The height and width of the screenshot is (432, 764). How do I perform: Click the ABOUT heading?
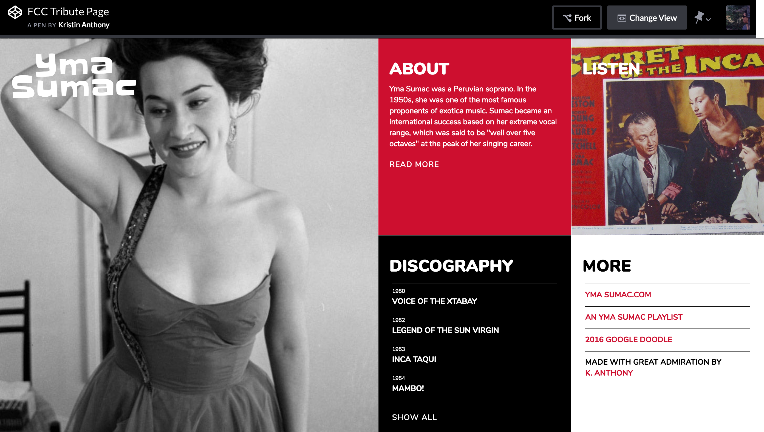point(419,69)
